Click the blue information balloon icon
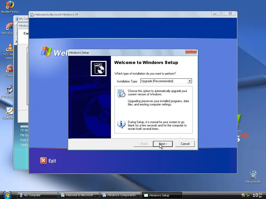266x199 pixels. tap(121, 124)
